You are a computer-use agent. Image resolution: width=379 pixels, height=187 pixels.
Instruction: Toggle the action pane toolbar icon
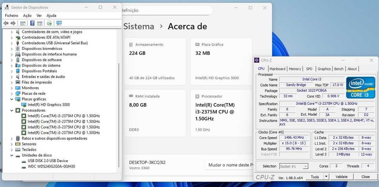(x=40, y=23)
